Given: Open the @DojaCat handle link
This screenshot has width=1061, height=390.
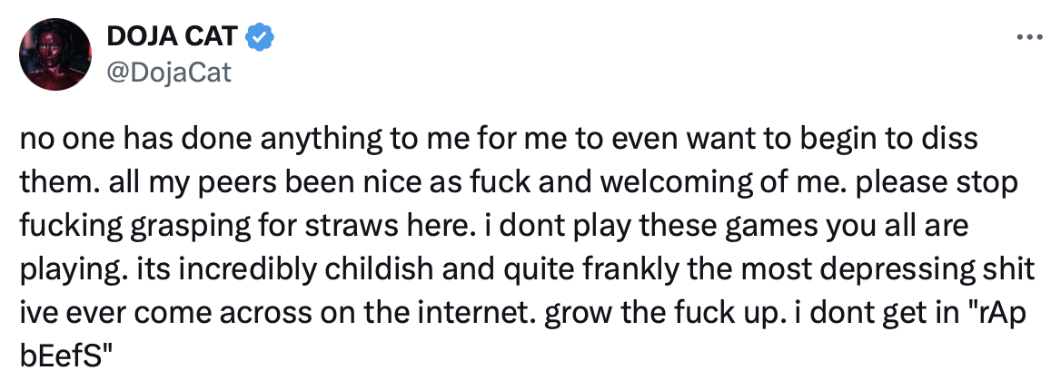Looking at the screenshot, I should 169,71.
